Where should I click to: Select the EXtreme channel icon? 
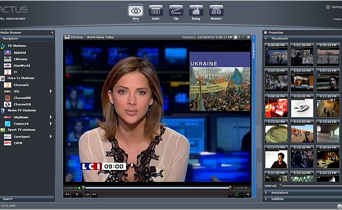pos(7,59)
